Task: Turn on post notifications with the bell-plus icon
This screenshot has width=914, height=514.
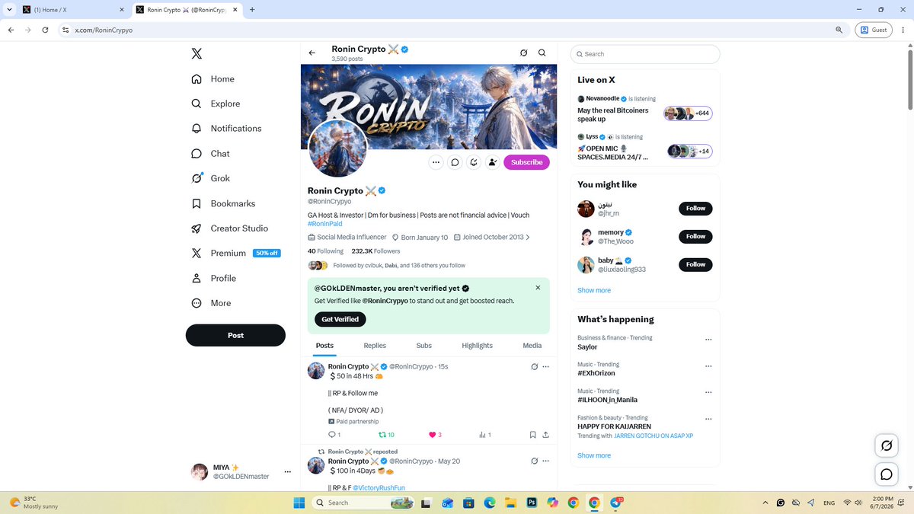Action: [x=474, y=162]
